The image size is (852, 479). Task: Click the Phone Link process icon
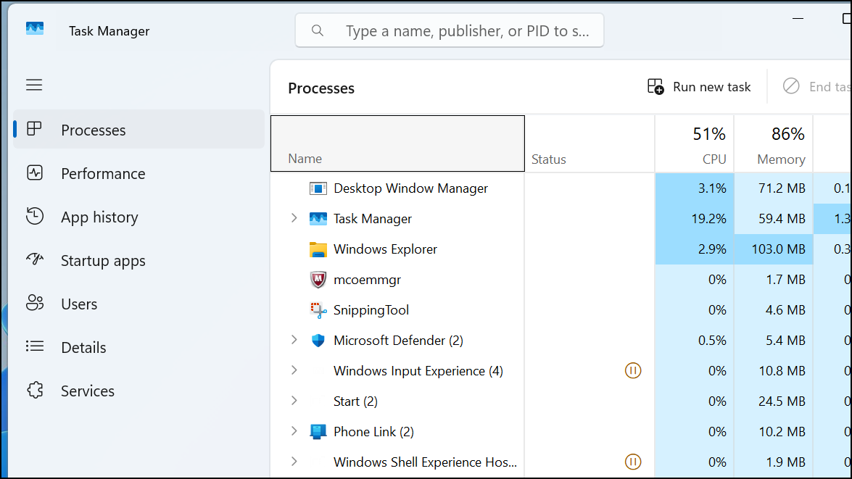click(318, 432)
